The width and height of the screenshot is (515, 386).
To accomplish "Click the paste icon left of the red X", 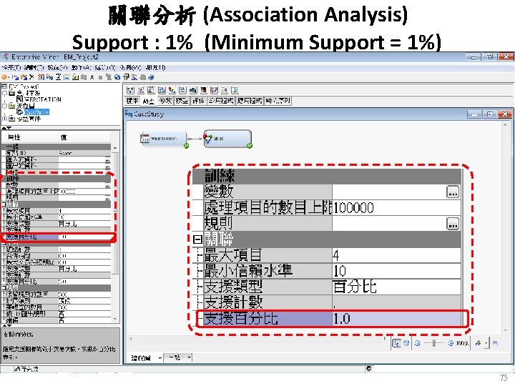I will (24, 77).
